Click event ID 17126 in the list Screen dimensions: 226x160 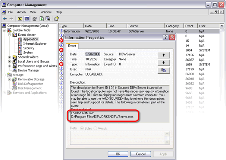(x=189, y=55)
